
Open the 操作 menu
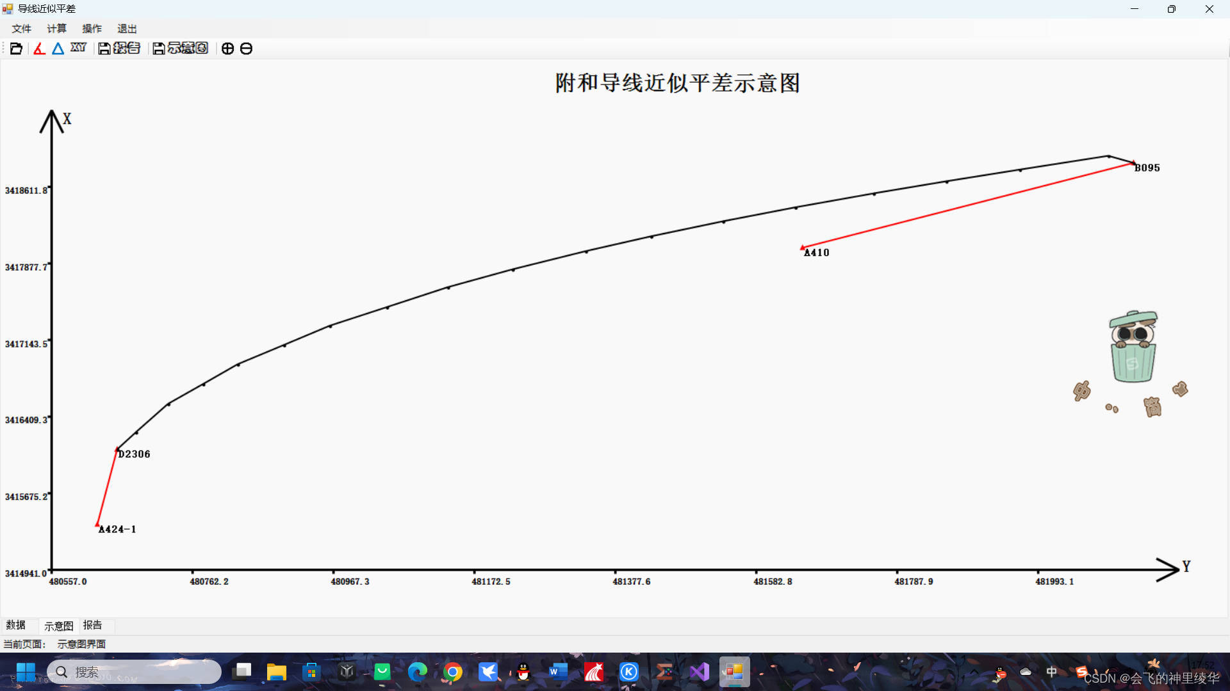[x=92, y=29]
